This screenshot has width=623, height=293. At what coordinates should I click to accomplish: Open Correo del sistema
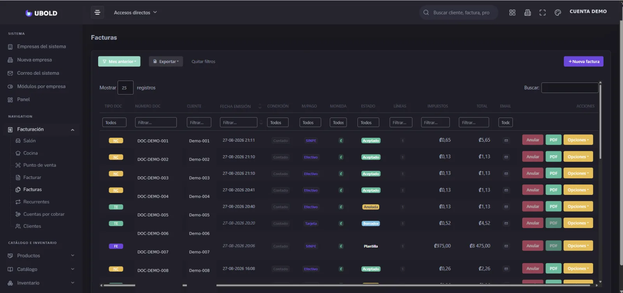click(x=38, y=73)
